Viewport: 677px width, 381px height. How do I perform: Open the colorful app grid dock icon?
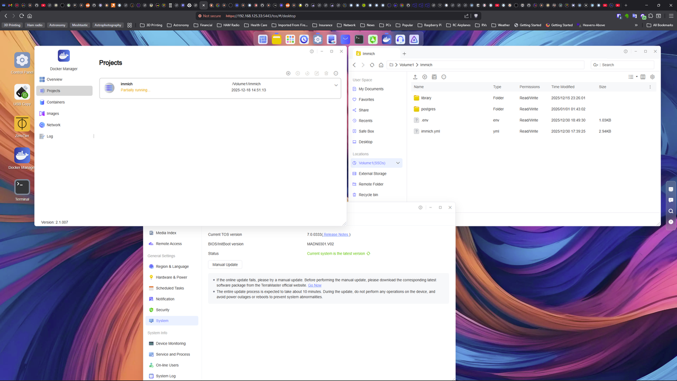[290, 39]
